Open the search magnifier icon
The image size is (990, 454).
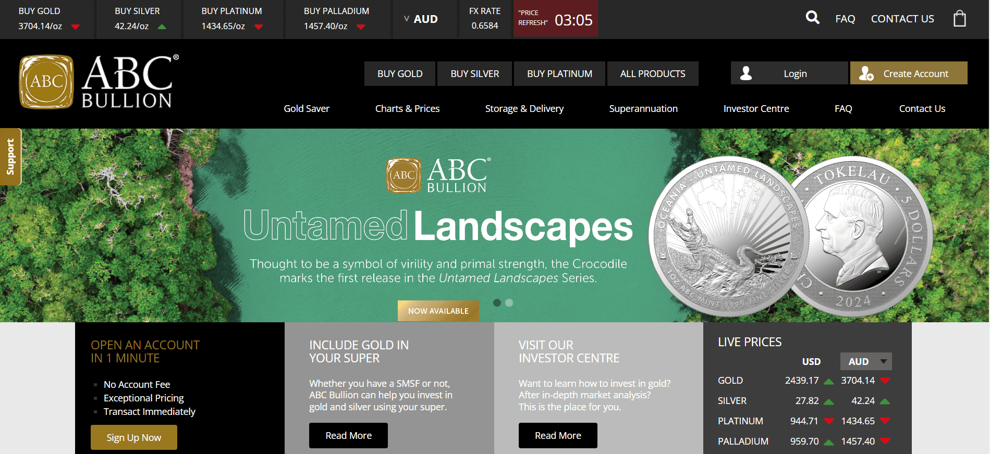tap(812, 18)
